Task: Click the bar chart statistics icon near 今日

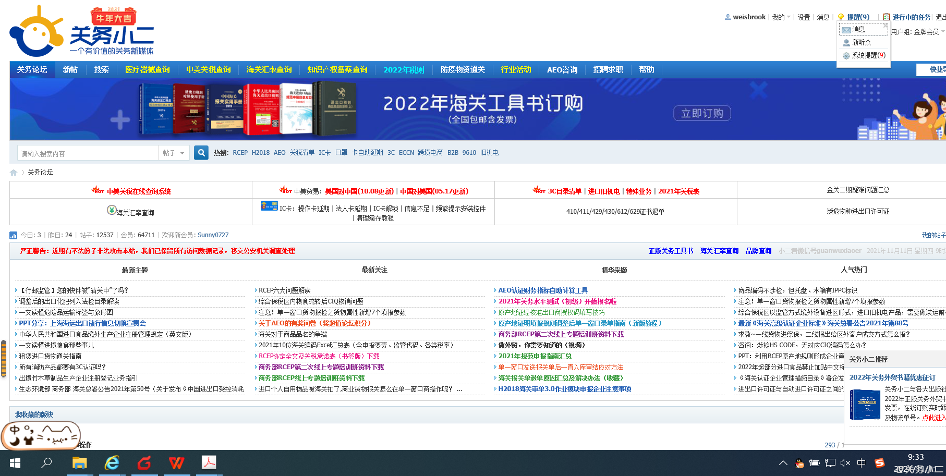Action: tap(14, 236)
